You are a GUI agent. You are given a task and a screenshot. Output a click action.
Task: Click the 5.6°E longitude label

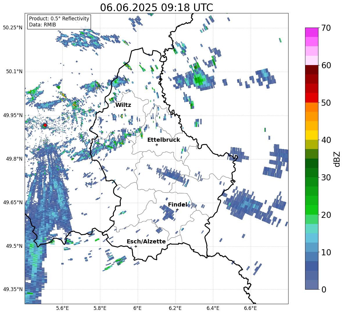62,308
